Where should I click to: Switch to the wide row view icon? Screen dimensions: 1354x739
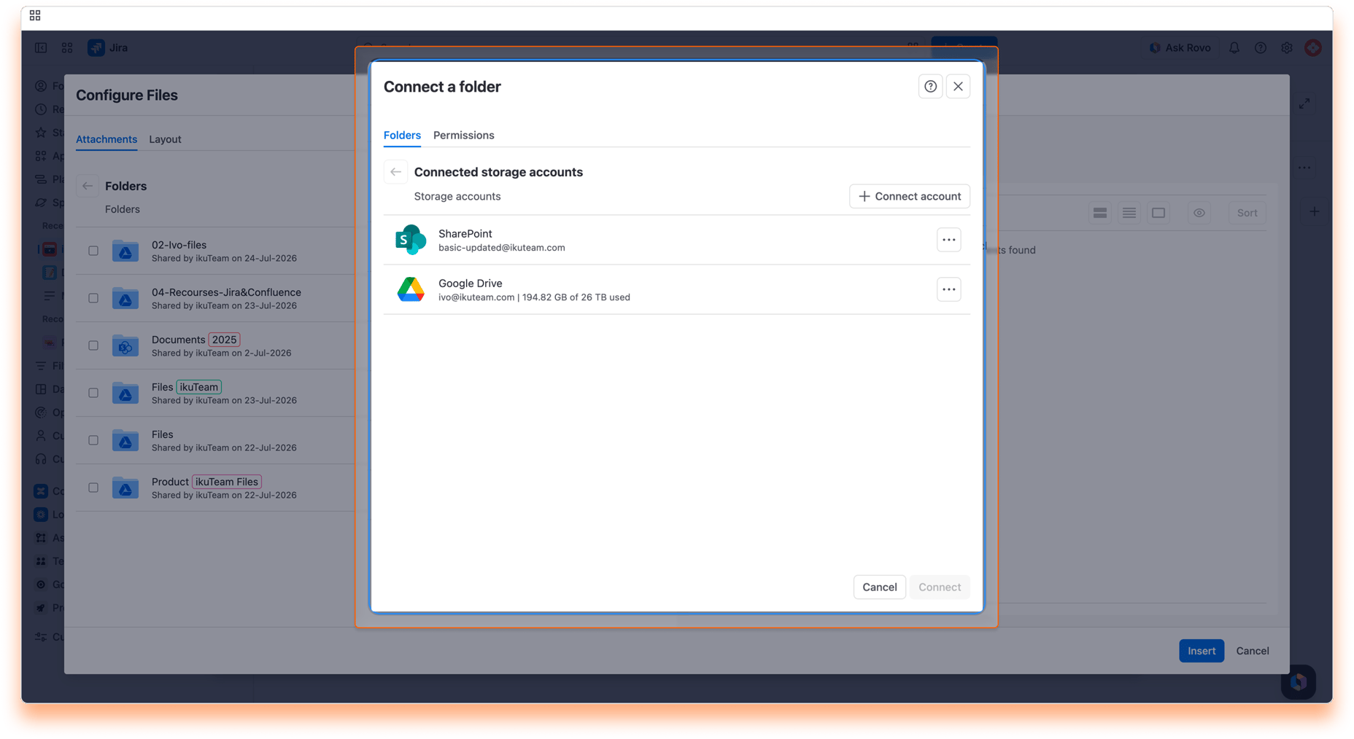1100,213
